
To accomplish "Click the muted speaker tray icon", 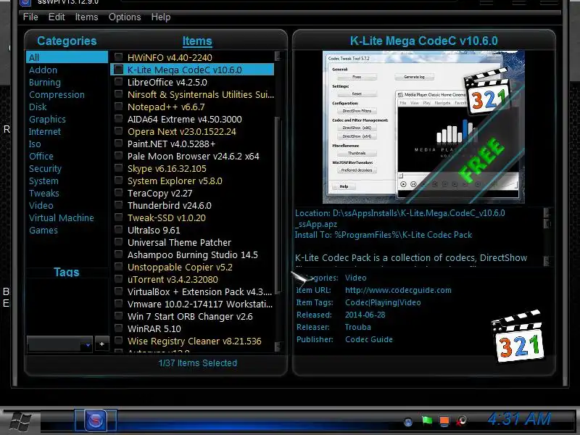I will (461, 420).
